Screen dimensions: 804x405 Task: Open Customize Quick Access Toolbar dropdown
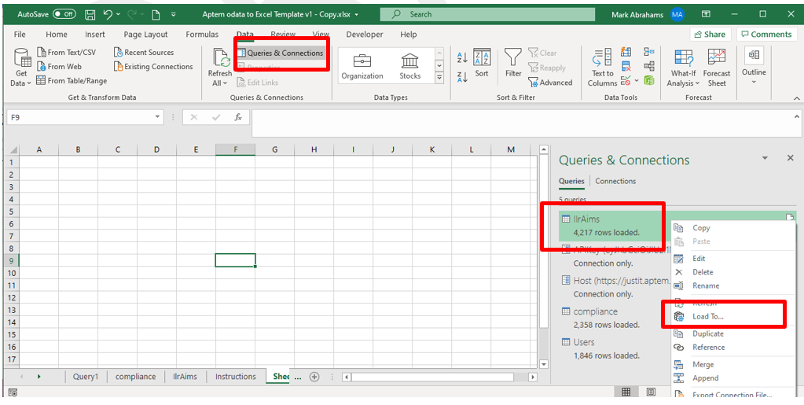[174, 14]
